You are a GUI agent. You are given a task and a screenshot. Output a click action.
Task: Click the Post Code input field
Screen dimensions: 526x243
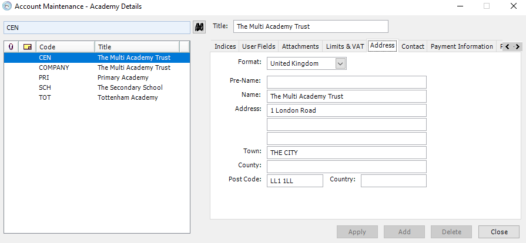295,181
